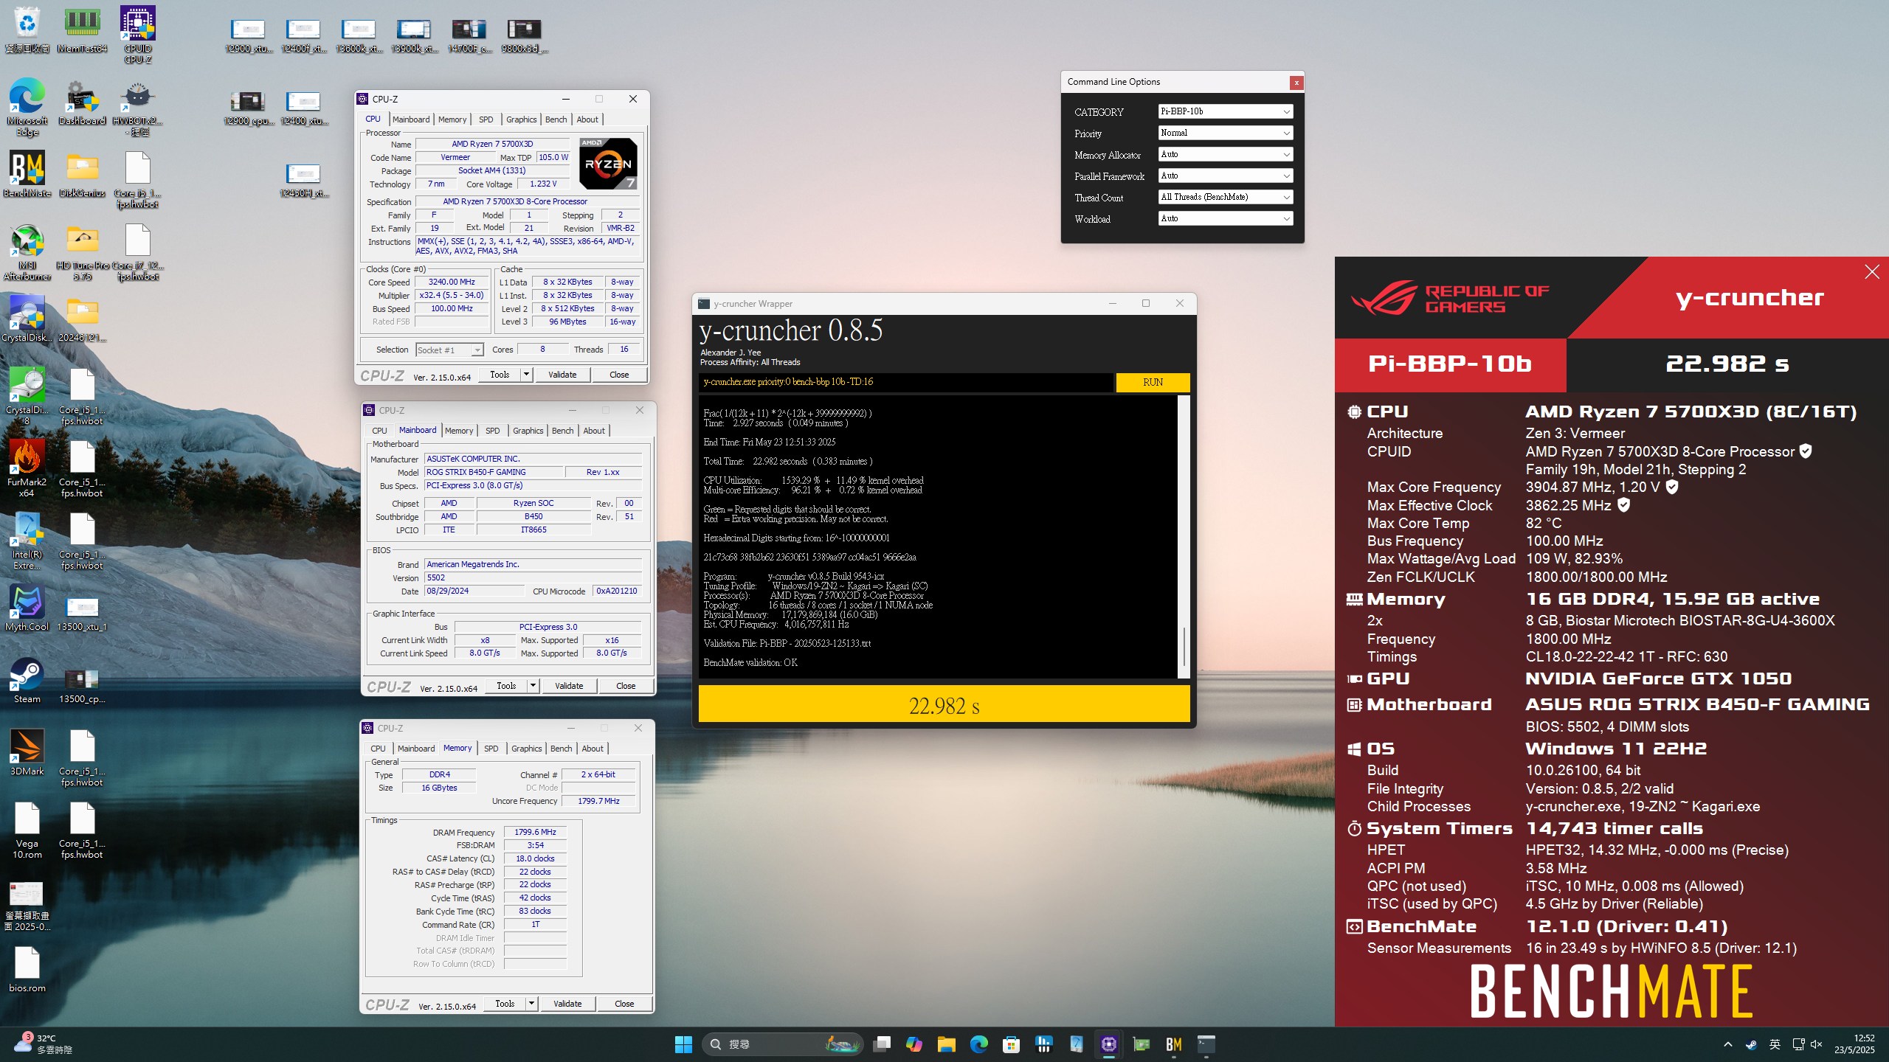Switch to SPD tab in top CPU-Z window

486,119
